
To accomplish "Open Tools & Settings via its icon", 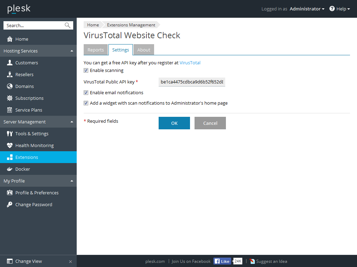I will pyautogui.click(x=9, y=133).
